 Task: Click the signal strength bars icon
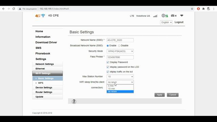(155, 16)
